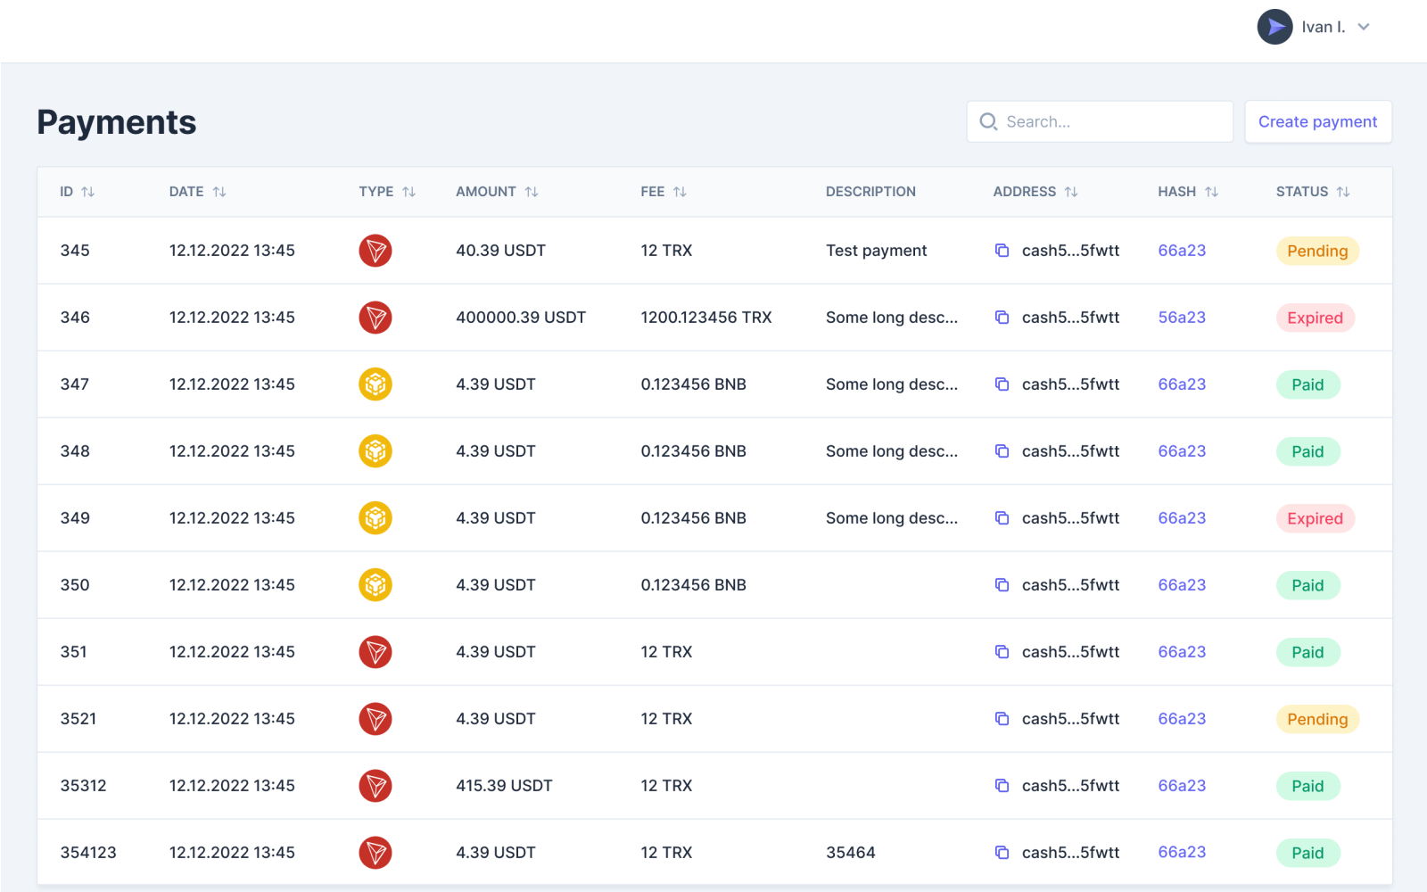Screen dimensions: 1427x892
Task: Click the Payments page heading
Action: (x=117, y=122)
